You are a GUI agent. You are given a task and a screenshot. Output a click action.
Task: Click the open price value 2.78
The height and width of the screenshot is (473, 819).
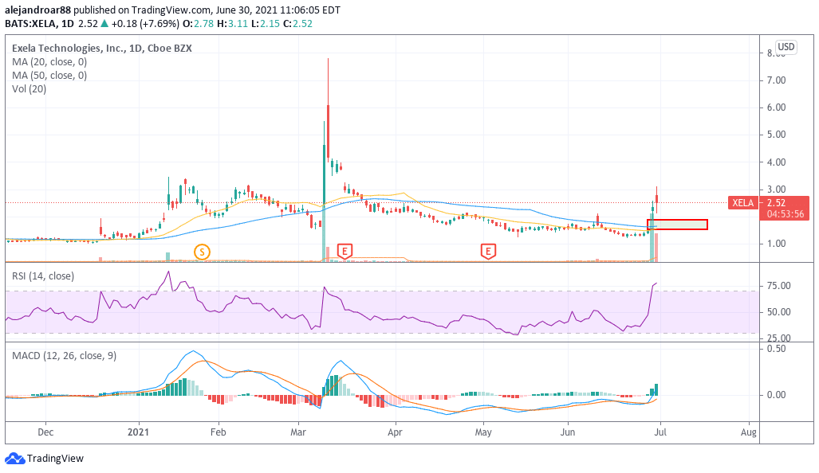pyautogui.click(x=203, y=23)
